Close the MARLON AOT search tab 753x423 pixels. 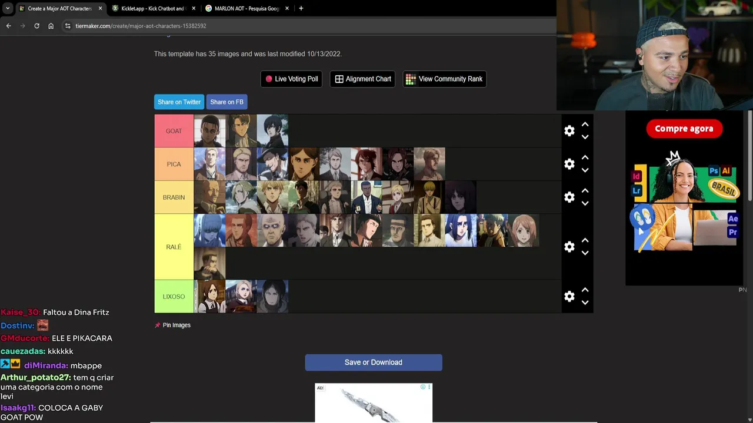pos(287,8)
